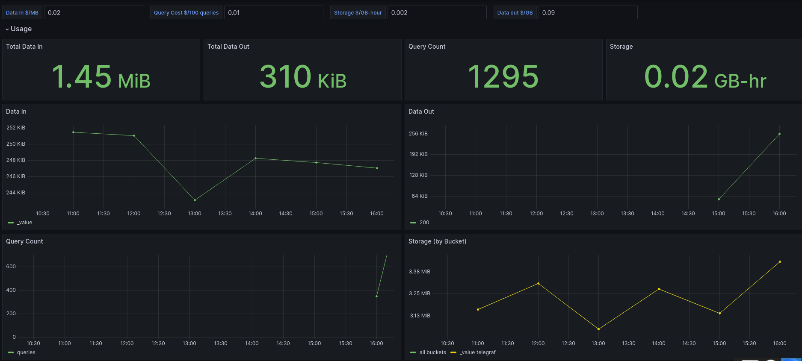Viewport: 802px width, 361px height.
Task: Toggle the 200 legend series in Data Out
Action: [424, 223]
